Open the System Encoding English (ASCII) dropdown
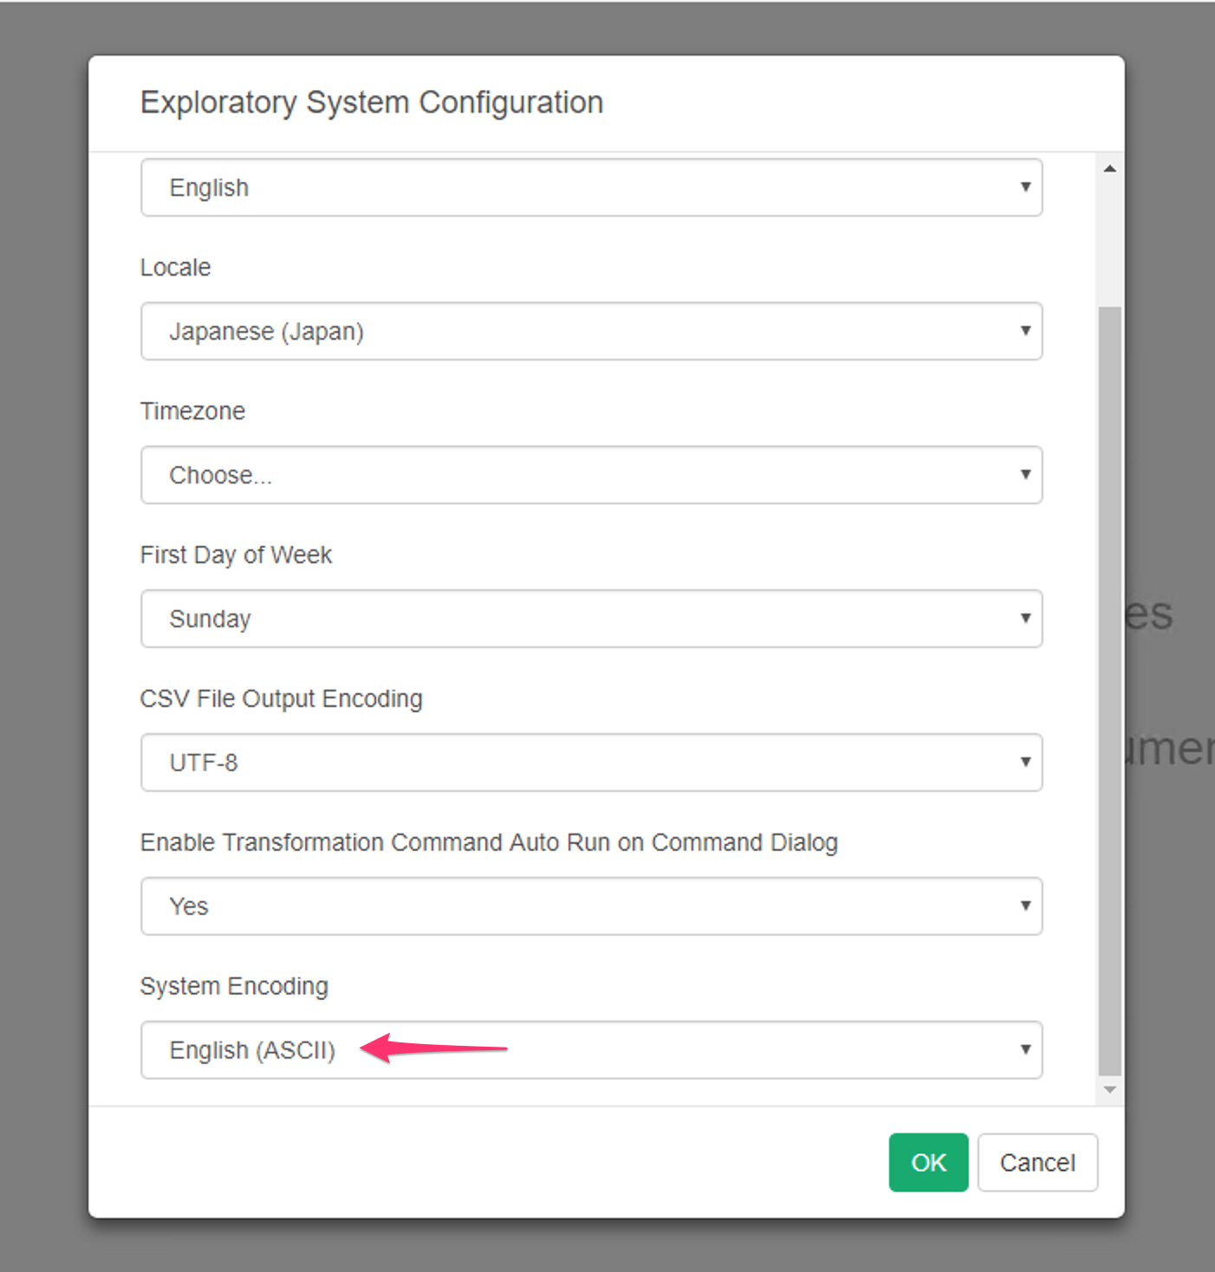Screen dimensions: 1215x1272 [x=591, y=1050]
